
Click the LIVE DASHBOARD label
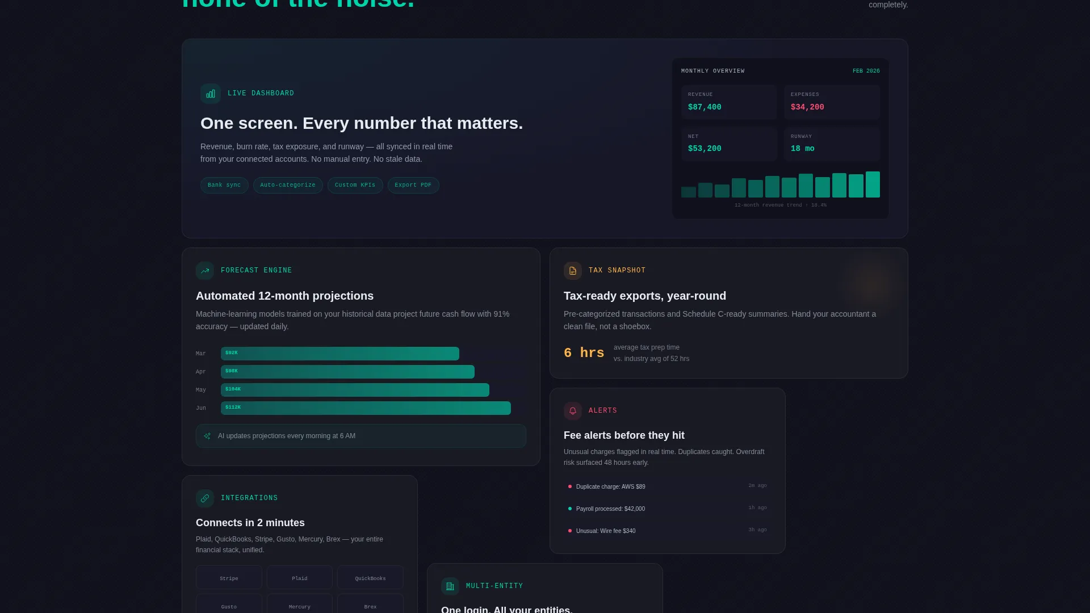click(x=261, y=94)
